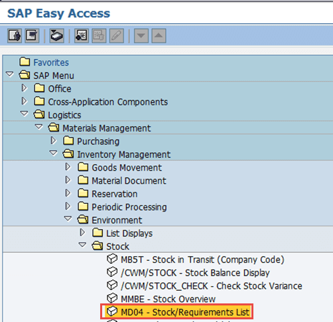Select MB5T - Stock in Transit entry
This screenshot has width=333, height=322.
[x=202, y=260]
